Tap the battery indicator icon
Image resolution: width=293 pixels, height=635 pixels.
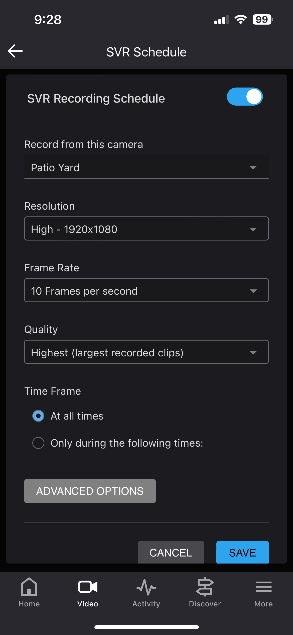point(263,20)
